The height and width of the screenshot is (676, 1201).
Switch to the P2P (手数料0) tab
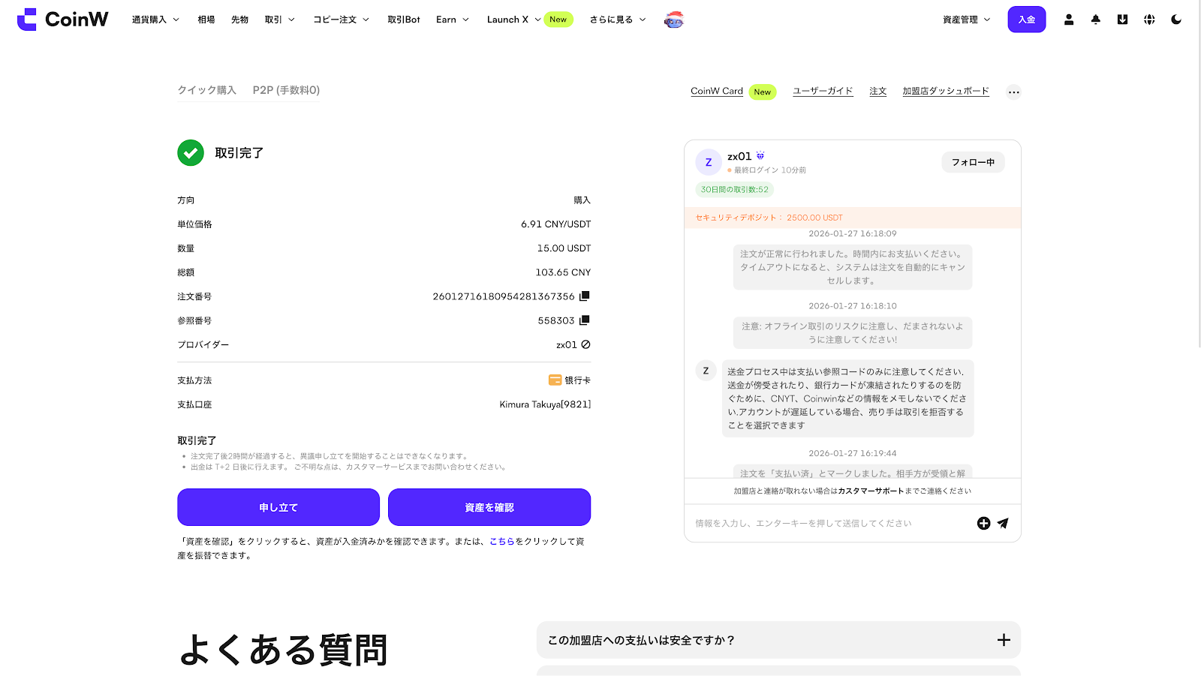pos(286,90)
